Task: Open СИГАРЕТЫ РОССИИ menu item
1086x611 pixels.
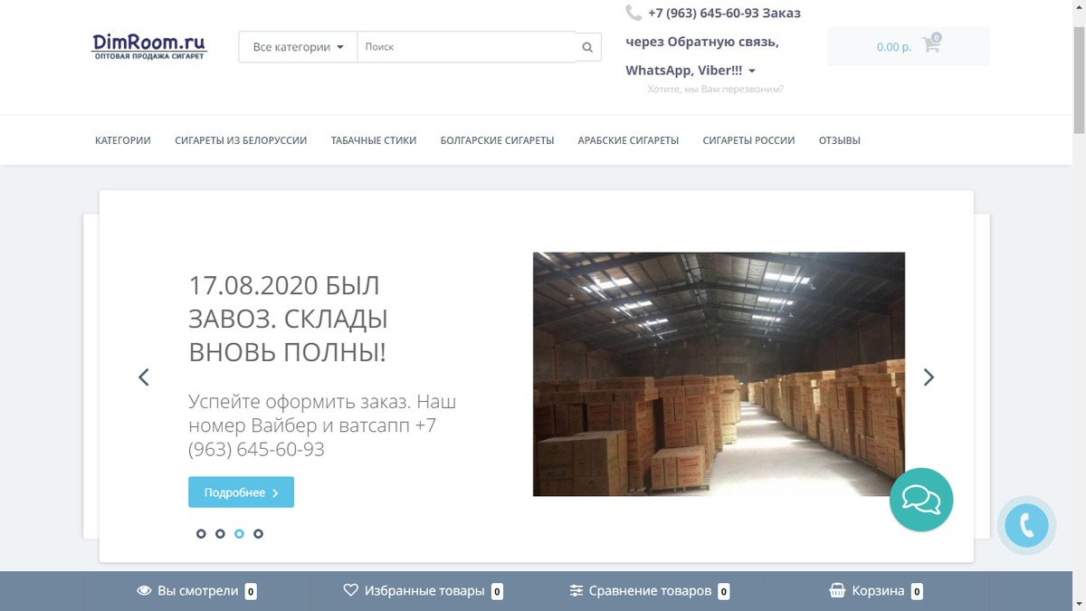Action: pyautogui.click(x=748, y=140)
